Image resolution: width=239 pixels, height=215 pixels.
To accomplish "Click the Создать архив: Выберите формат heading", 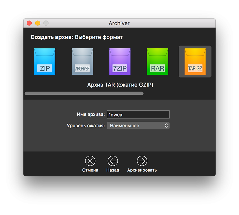I will (x=76, y=37).
